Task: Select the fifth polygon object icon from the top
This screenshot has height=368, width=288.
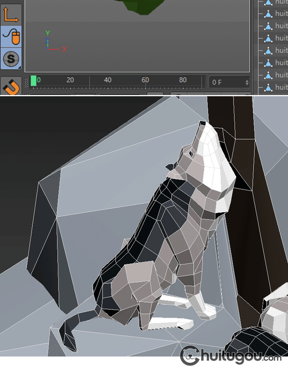Action: 268,51
